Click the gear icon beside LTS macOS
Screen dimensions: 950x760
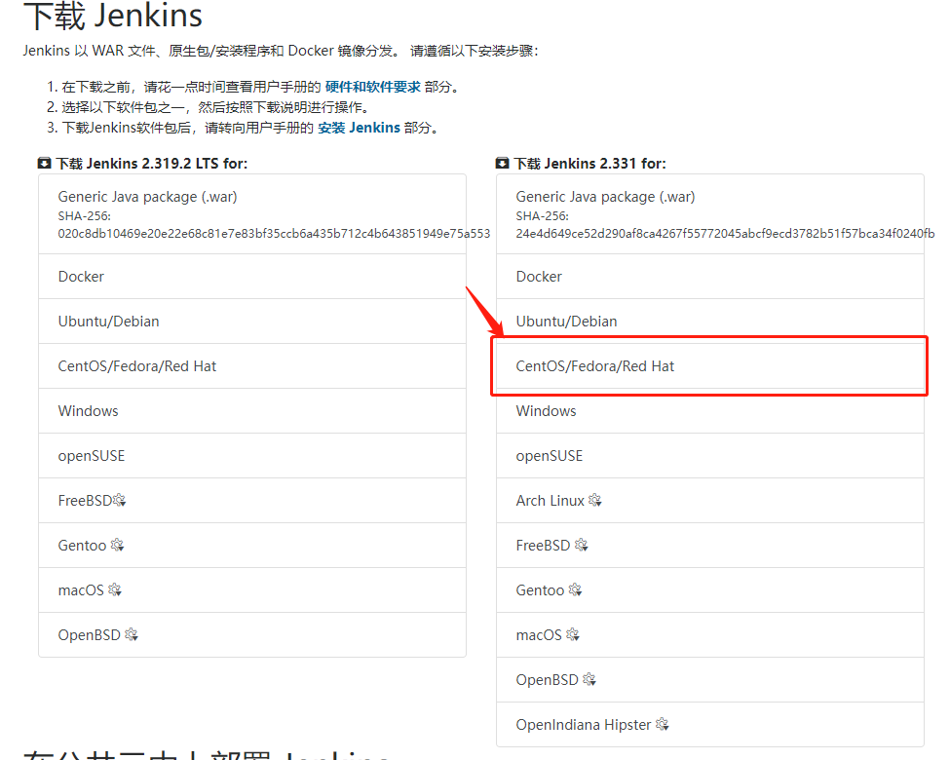coord(115,589)
